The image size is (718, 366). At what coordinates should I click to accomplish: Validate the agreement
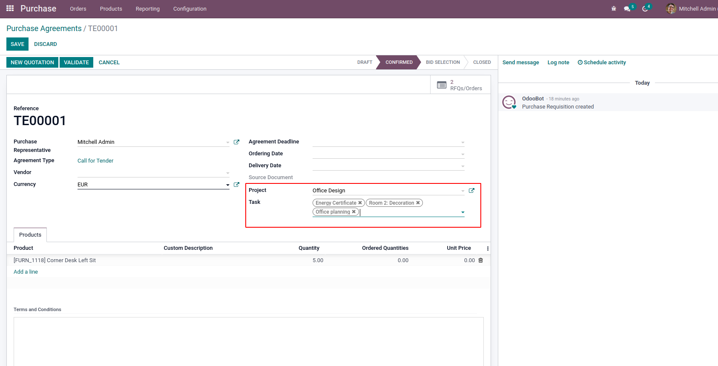(76, 63)
